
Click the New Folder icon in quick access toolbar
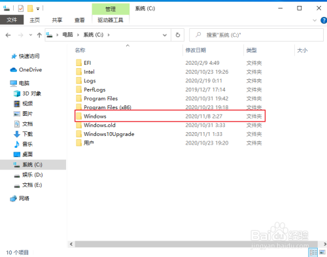coord(30,9)
